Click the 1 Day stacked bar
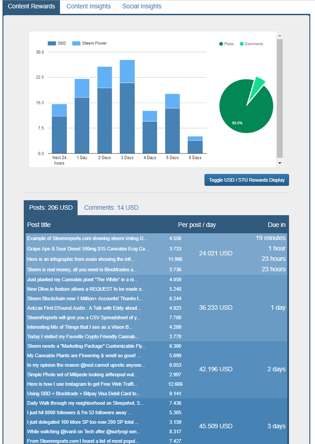Viewport: 315px width, 444px height. 82,116
